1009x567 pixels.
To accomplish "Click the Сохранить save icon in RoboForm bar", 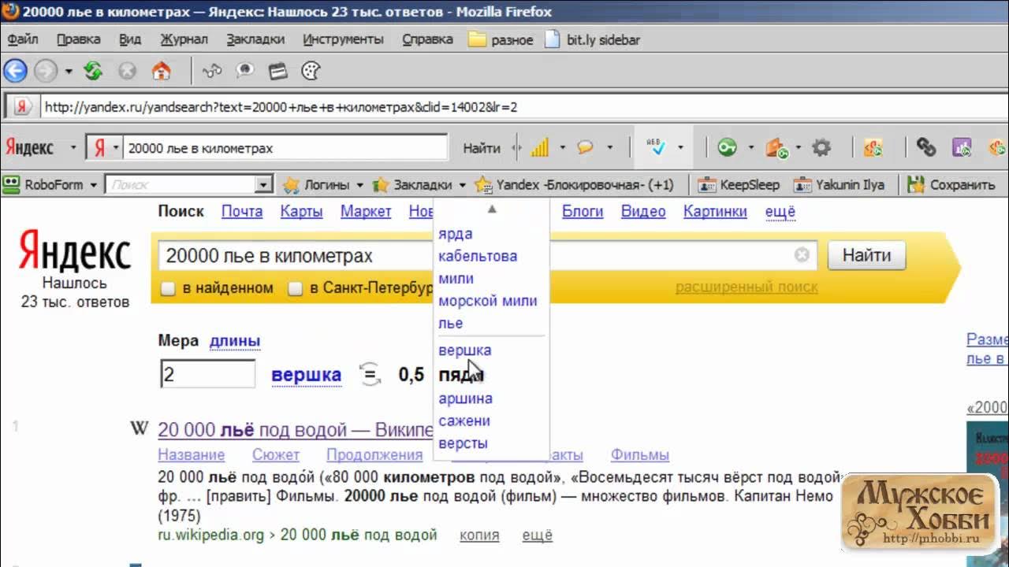I will 915,185.
